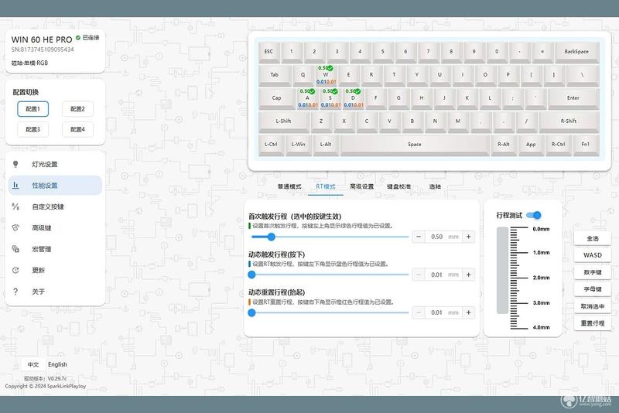Select the R-Ctrl key on keyboard layout
This screenshot has width=619, height=413.
coord(558,145)
